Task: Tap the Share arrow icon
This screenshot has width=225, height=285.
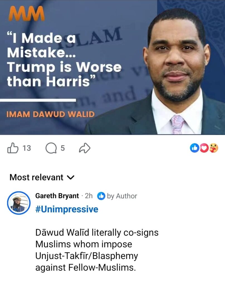Action: 85,148
